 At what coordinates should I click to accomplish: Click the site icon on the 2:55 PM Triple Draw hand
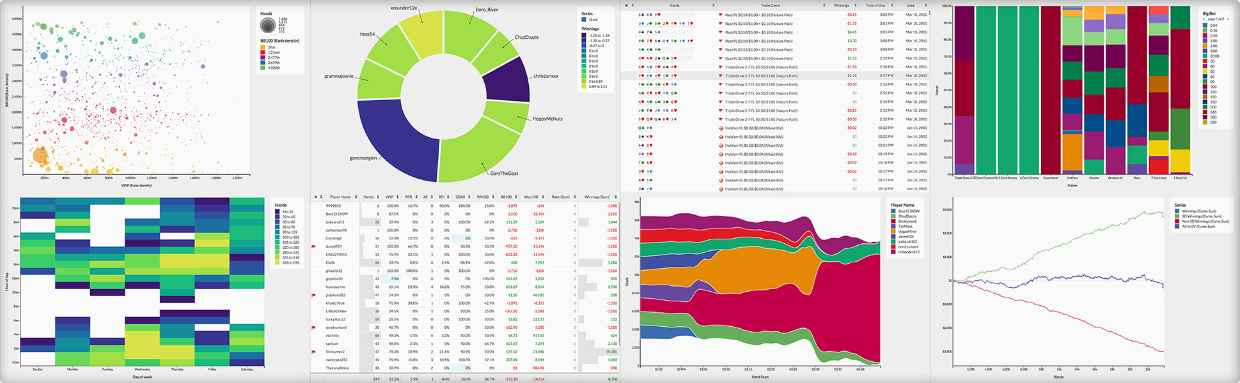(x=721, y=93)
